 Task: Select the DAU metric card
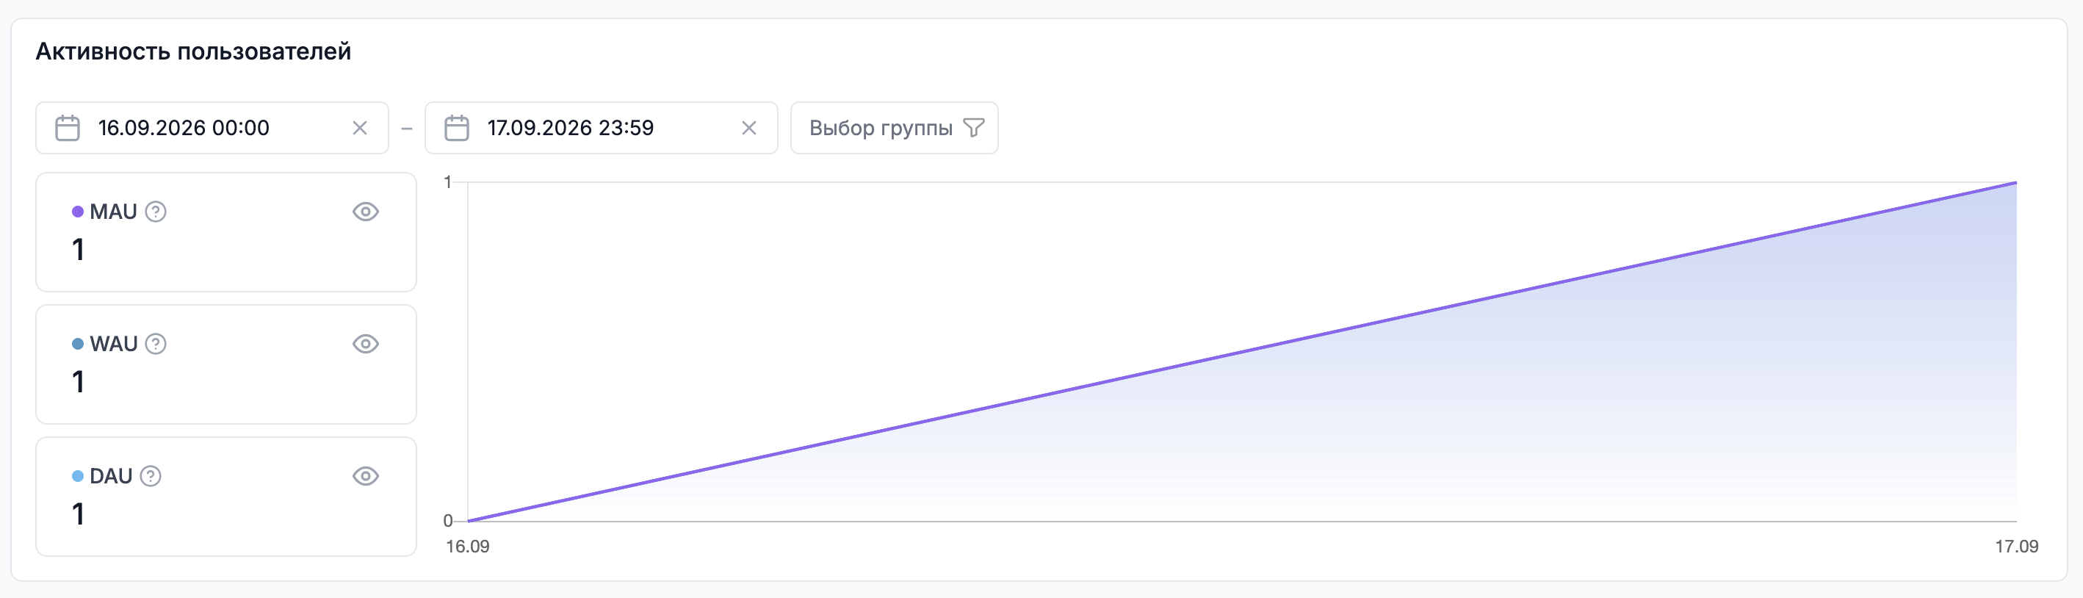pos(226,497)
